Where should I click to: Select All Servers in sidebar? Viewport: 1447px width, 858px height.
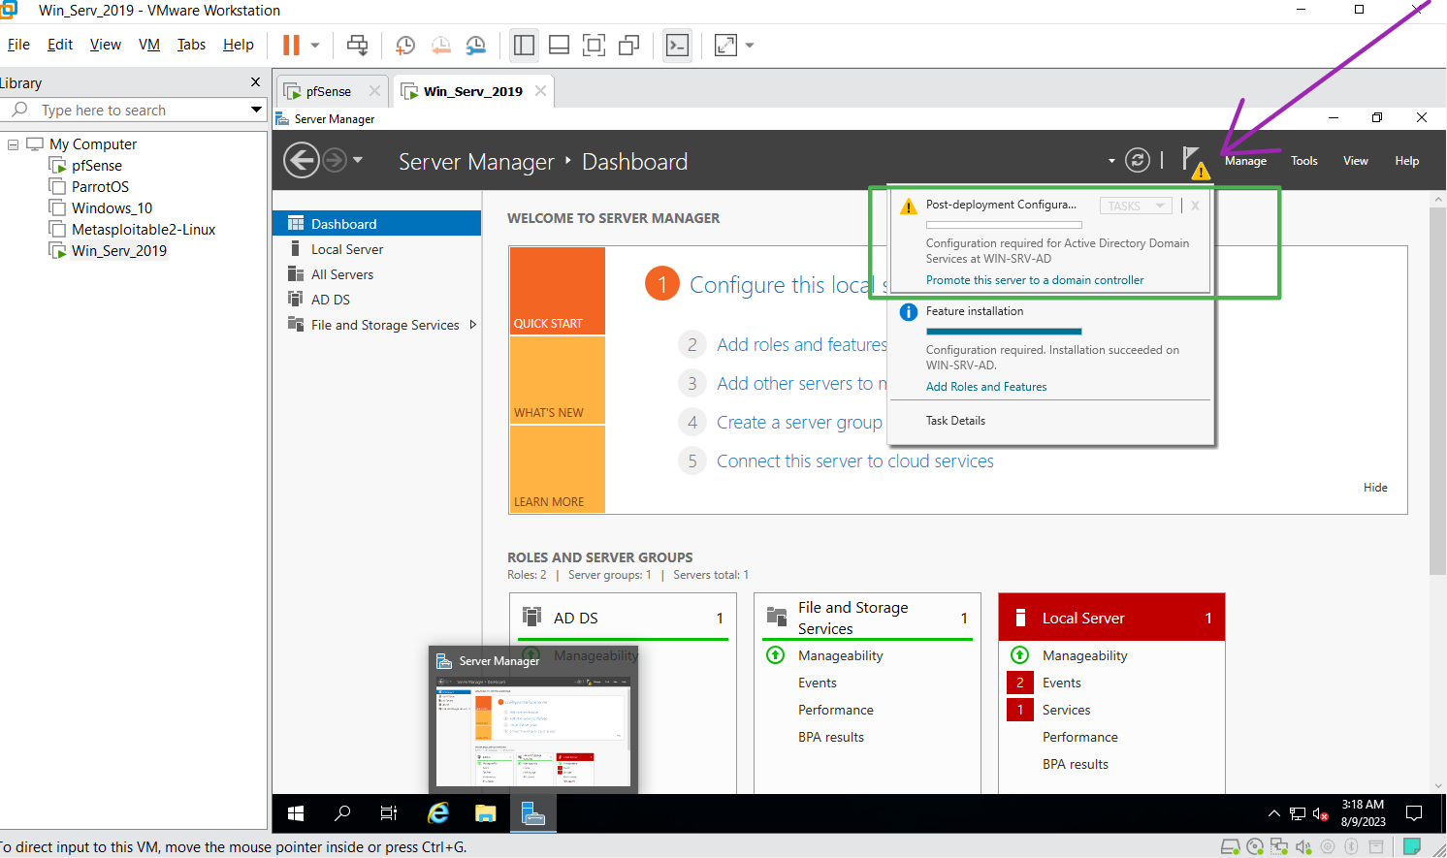[342, 274]
